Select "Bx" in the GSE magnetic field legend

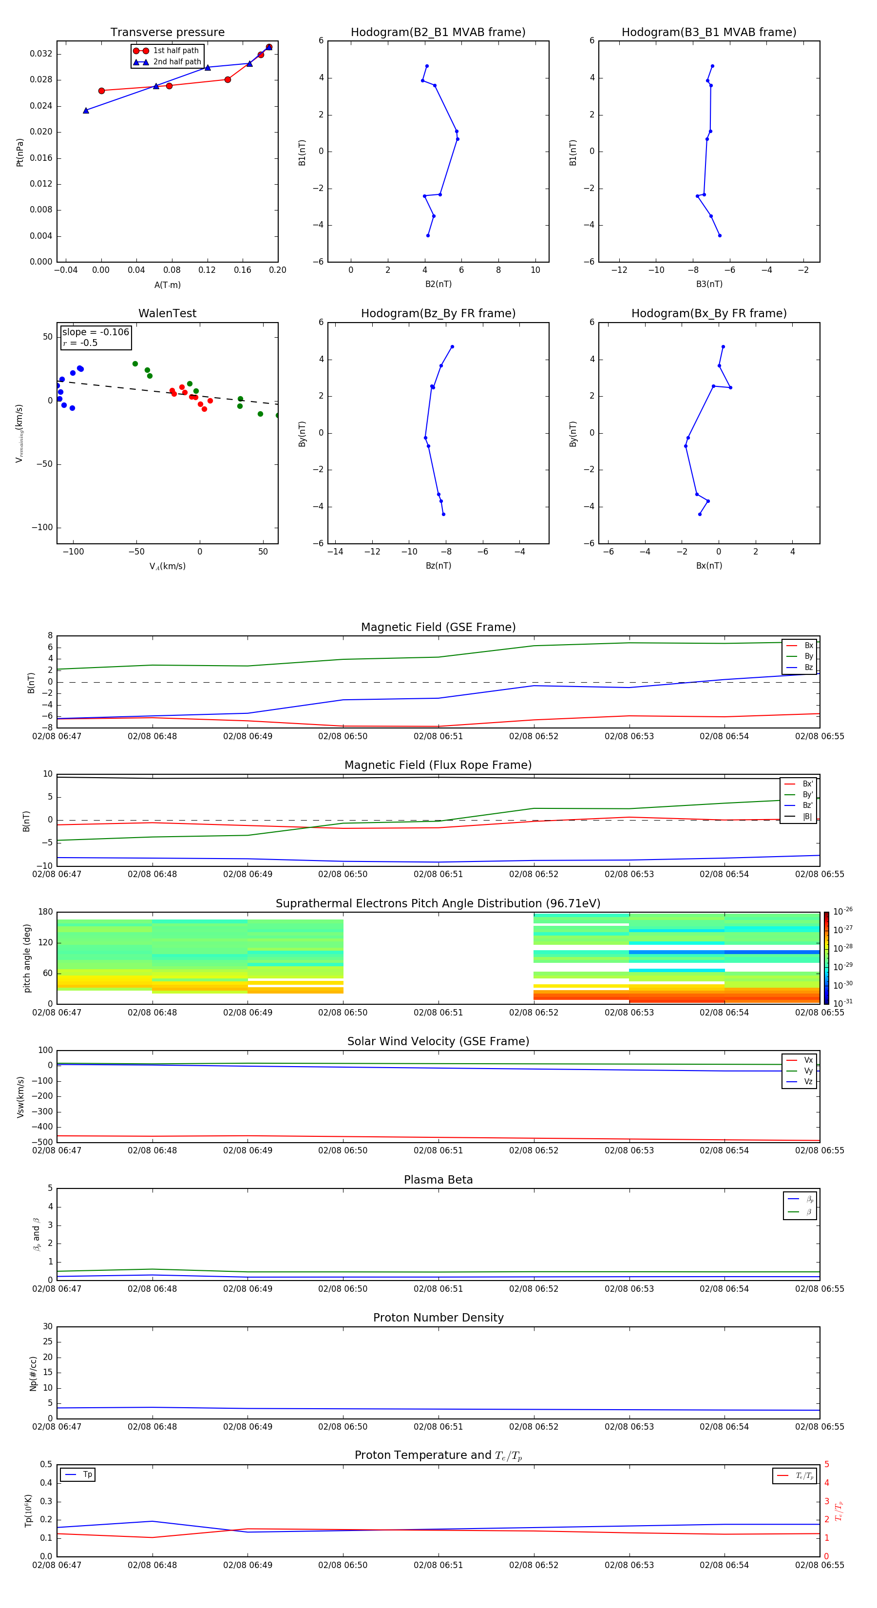[x=800, y=646]
